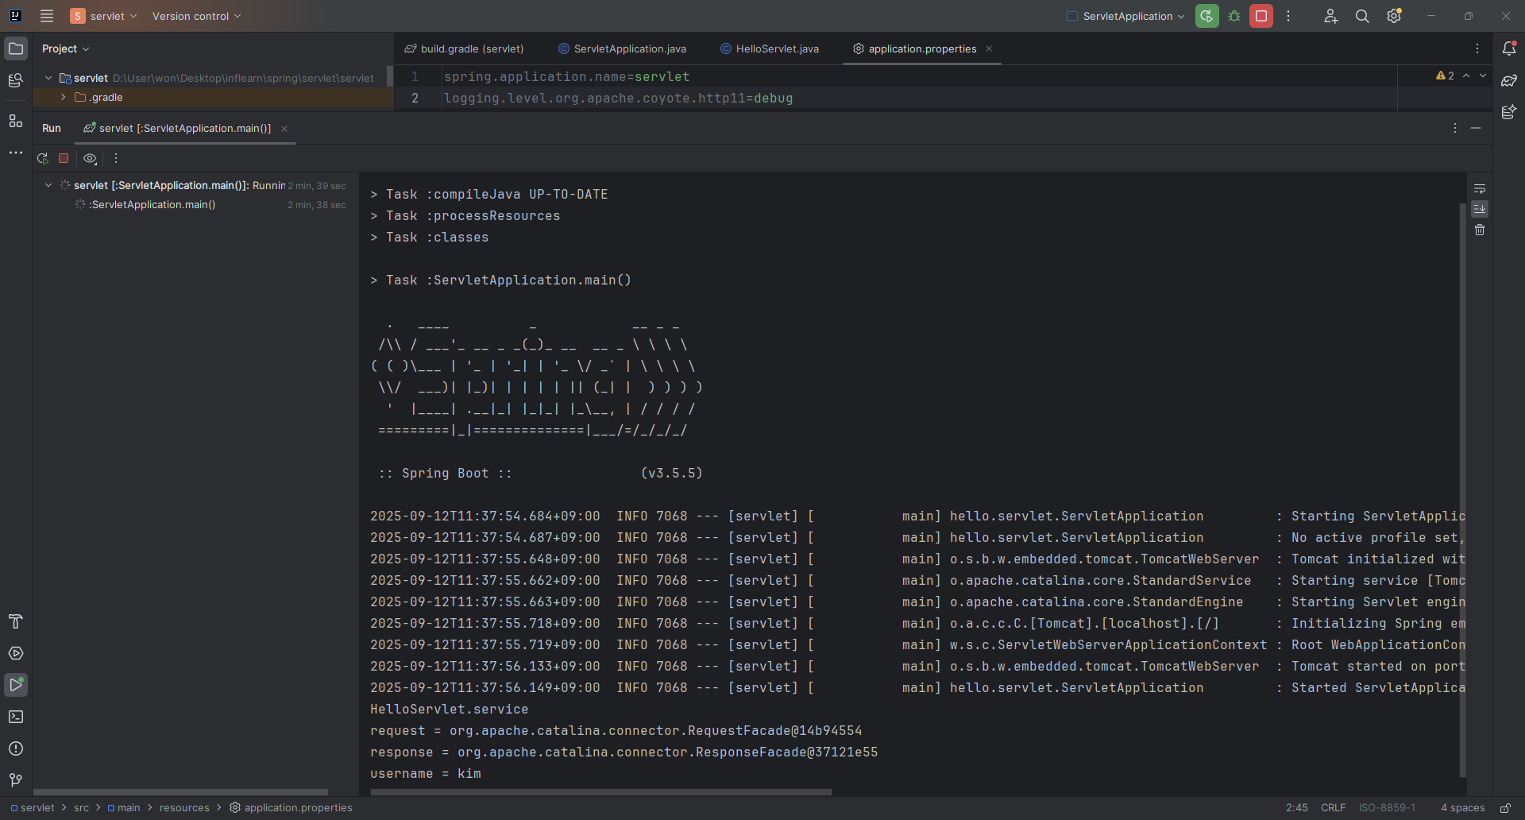Open the Build hammer tool window
1525x820 pixels.
(16, 621)
